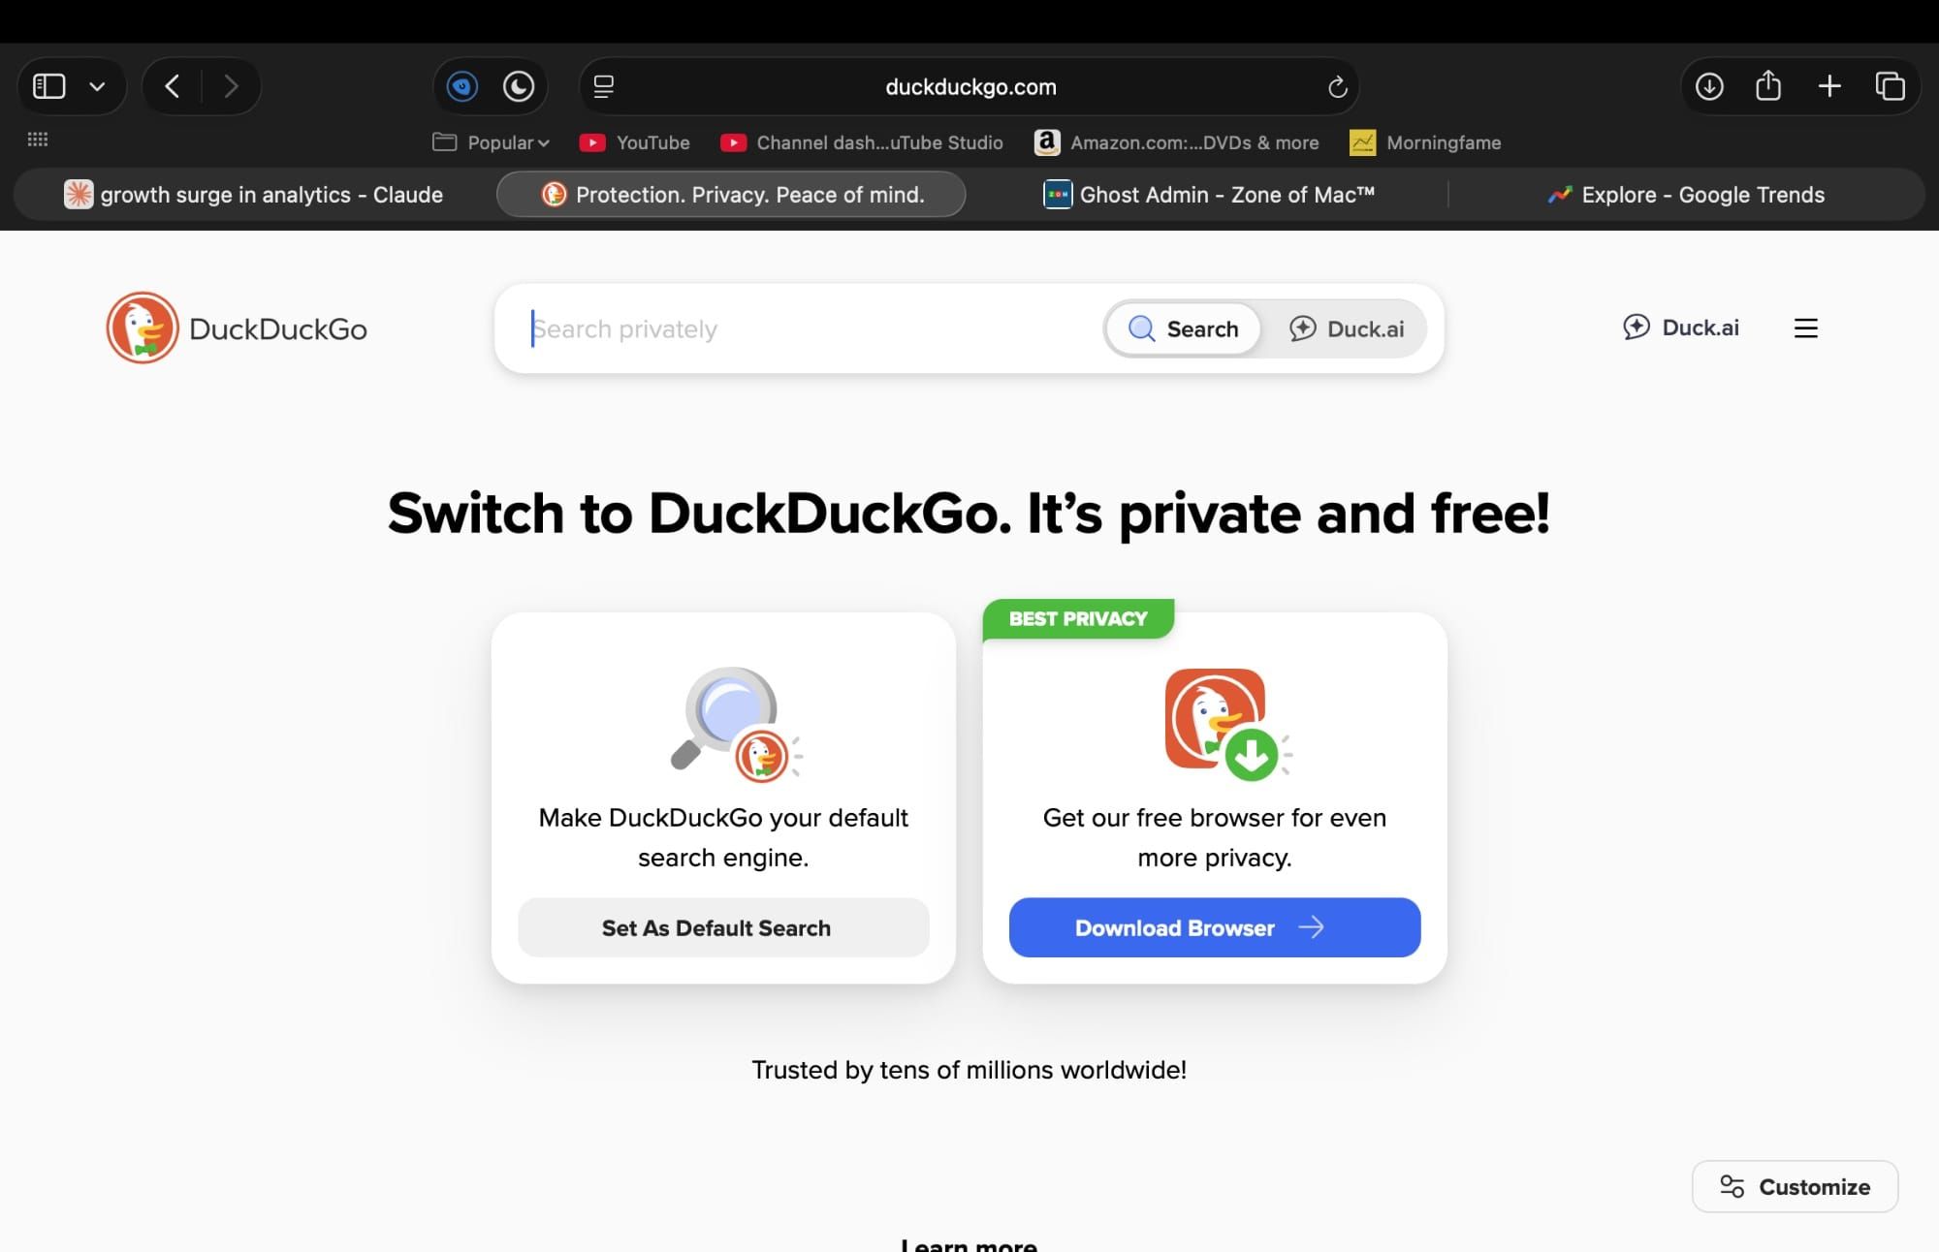The width and height of the screenshot is (1939, 1252).
Task: Click the Download Browser button
Action: coord(1214,927)
